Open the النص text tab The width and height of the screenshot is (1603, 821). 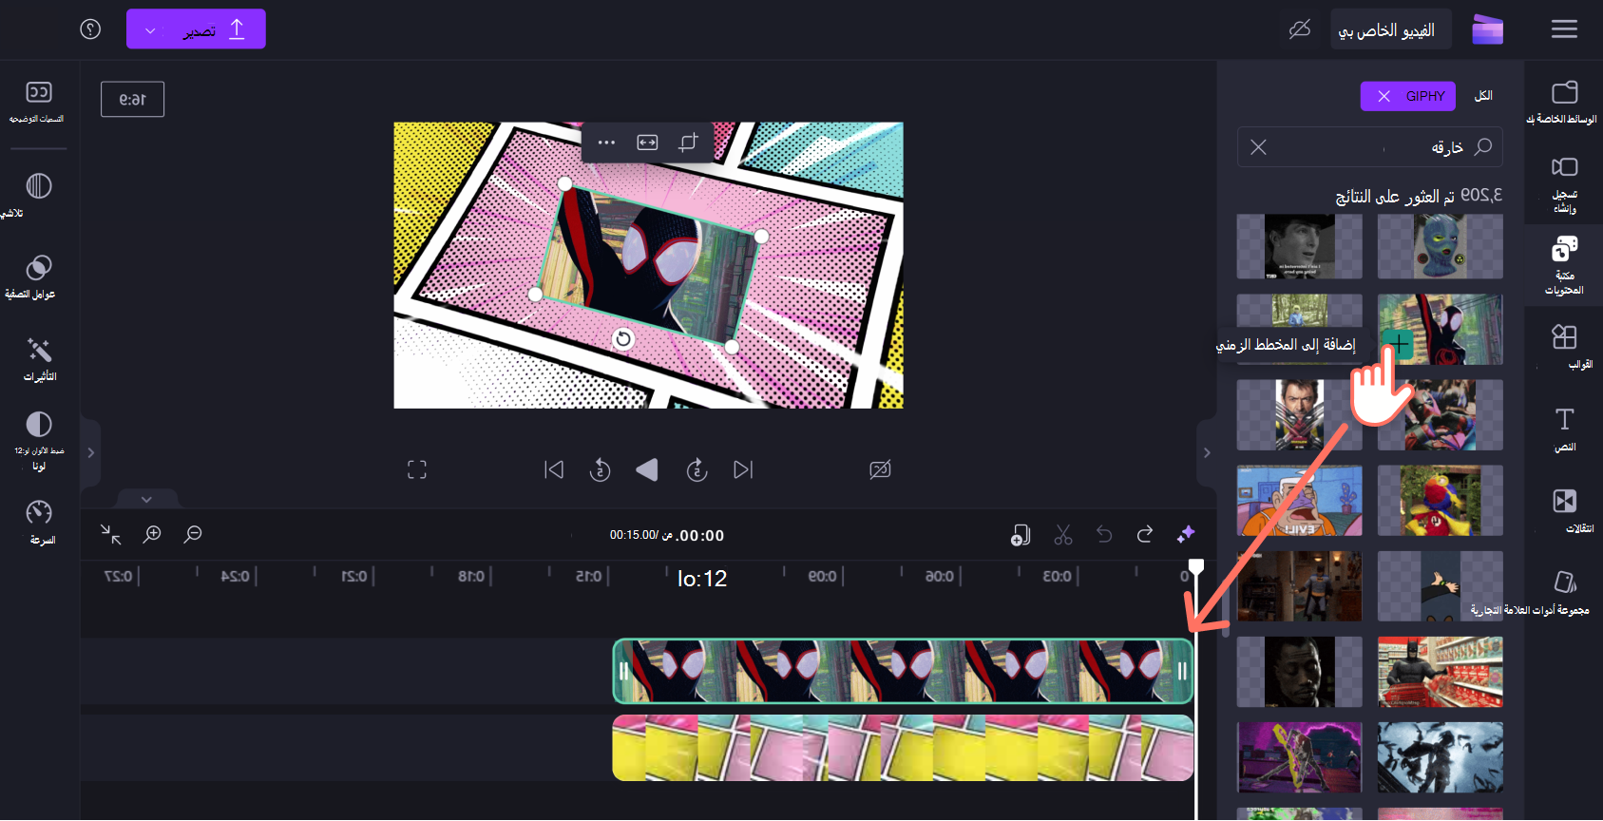pyautogui.click(x=1564, y=429)
